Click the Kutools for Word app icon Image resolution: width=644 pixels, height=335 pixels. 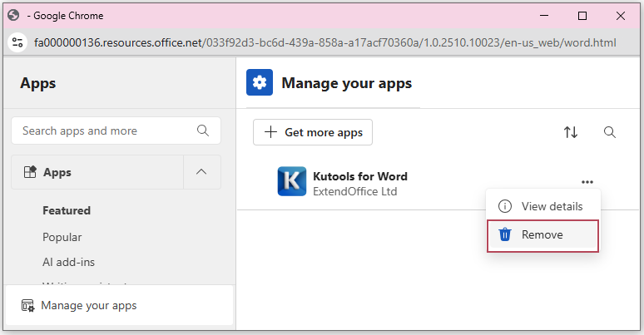pos(291,181)
